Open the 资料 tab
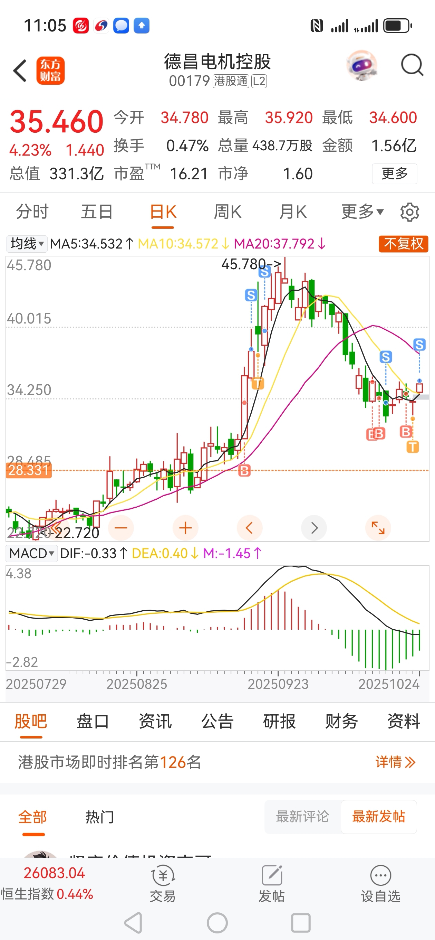The width and height of the screenshot is (435, 940). pos(404,722)
